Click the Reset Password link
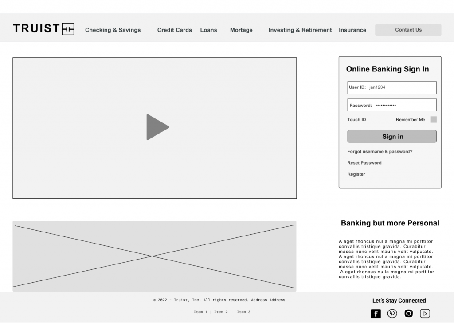This screenshot has height=323, width=454. coord(364,163)
